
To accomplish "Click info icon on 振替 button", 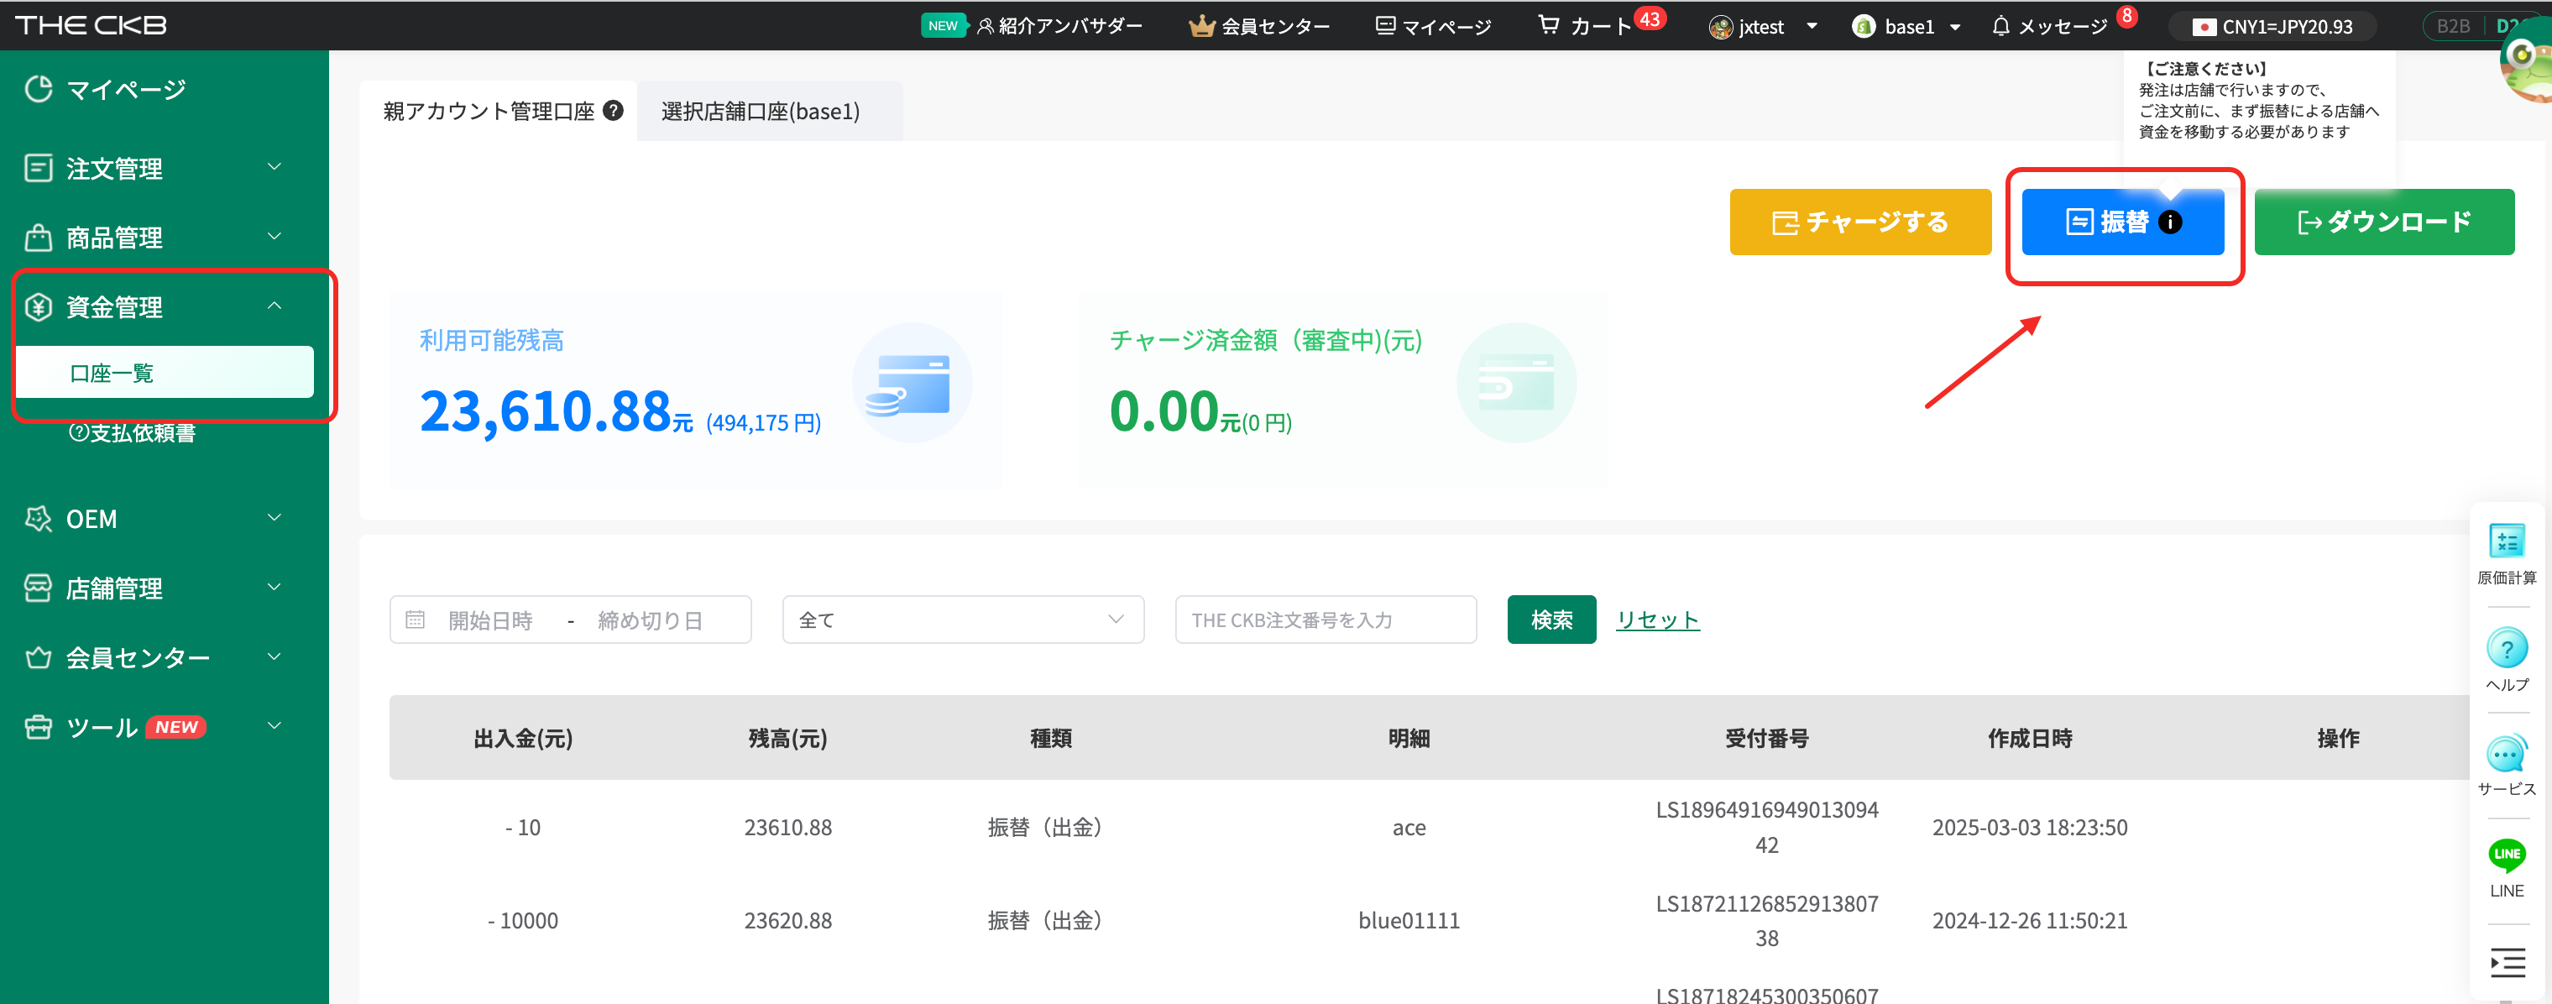I will pos(2169,222).
